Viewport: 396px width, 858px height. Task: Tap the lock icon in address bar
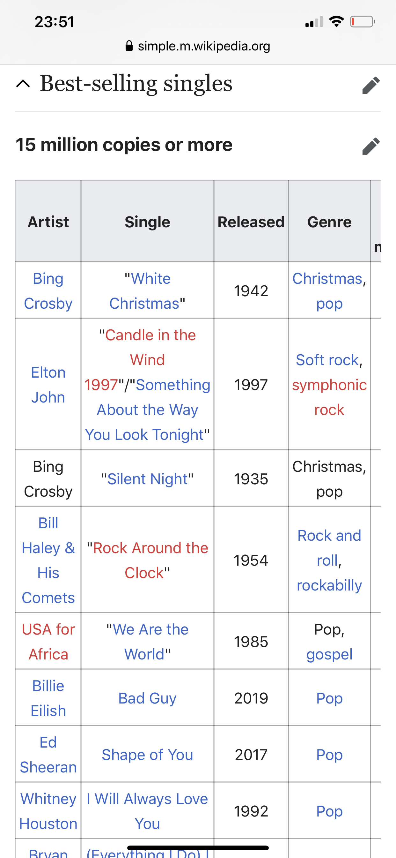click(x=129, y=46)
